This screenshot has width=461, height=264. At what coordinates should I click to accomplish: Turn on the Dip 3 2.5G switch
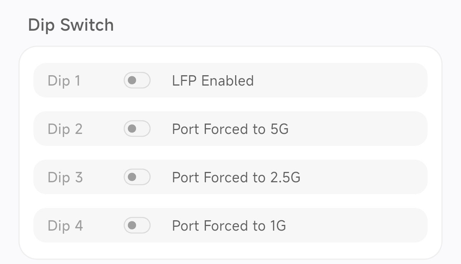[137, 177]
